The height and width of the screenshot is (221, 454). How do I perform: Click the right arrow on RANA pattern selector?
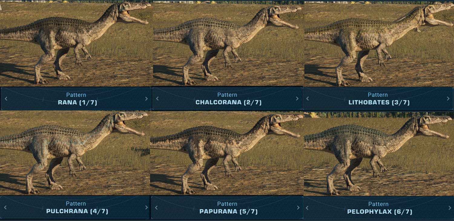click(x=146, y=99)
